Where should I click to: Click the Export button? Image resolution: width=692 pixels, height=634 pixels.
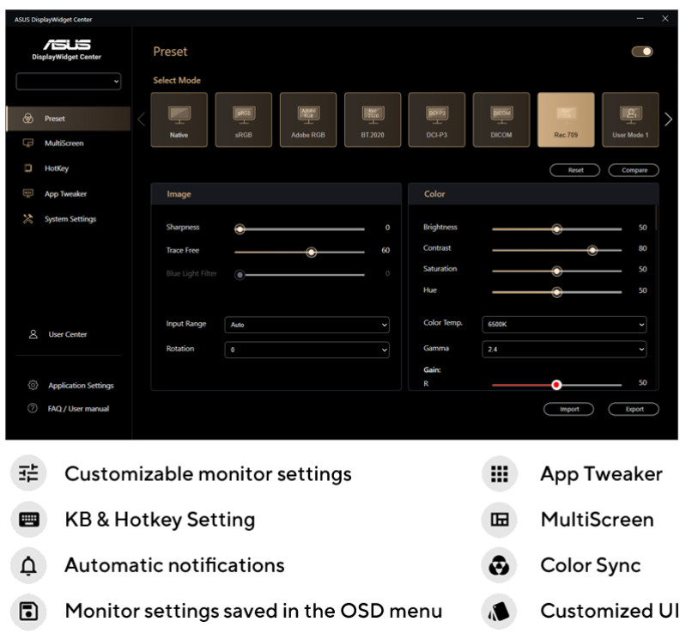[x=634, y=409]
